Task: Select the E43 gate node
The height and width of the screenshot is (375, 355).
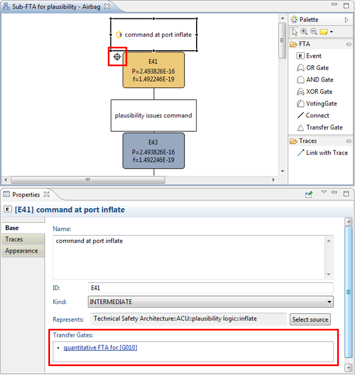Action: point(154,151)
